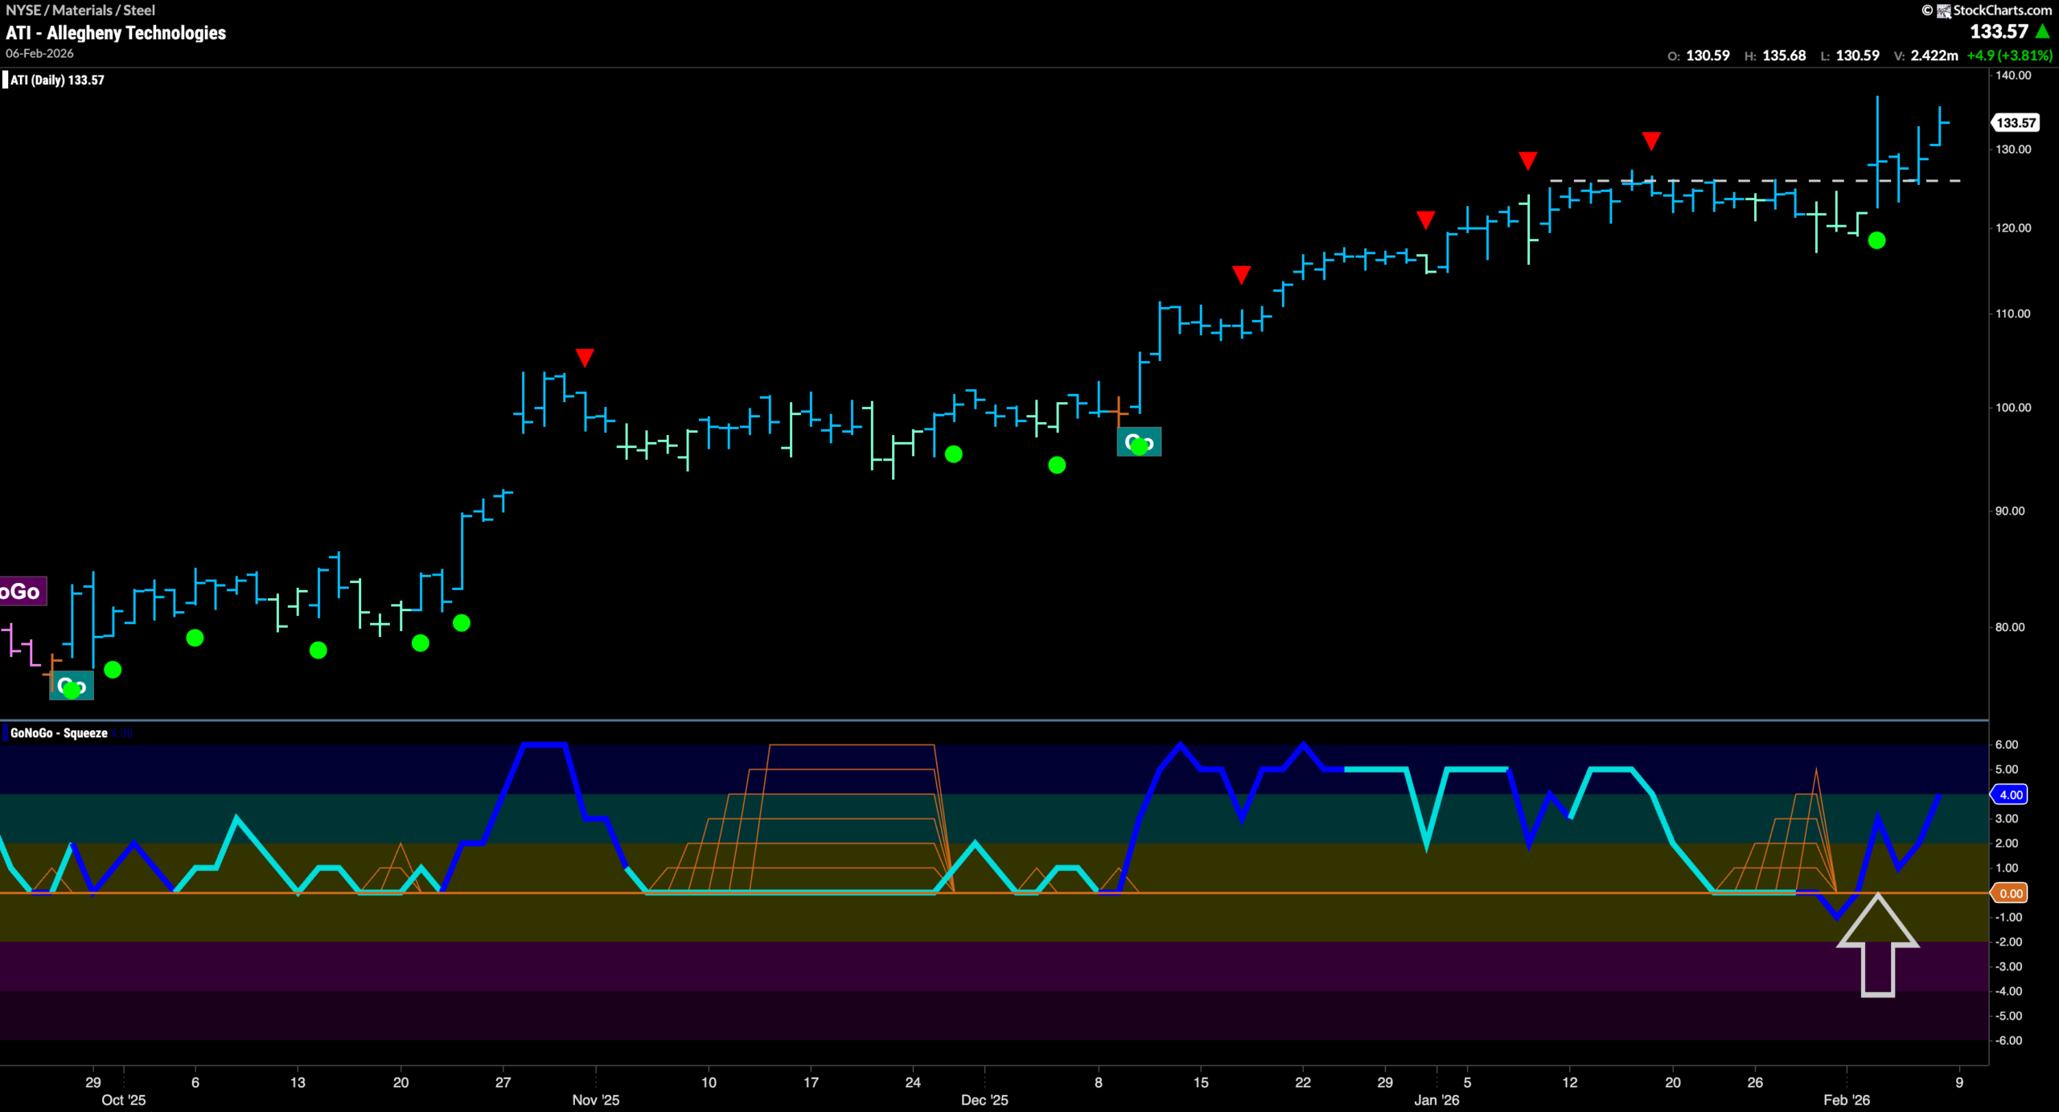Click the 100.00 price axis label
The height and width of the screenshot is (1112, 2059).
click(x=2013, y=407)
